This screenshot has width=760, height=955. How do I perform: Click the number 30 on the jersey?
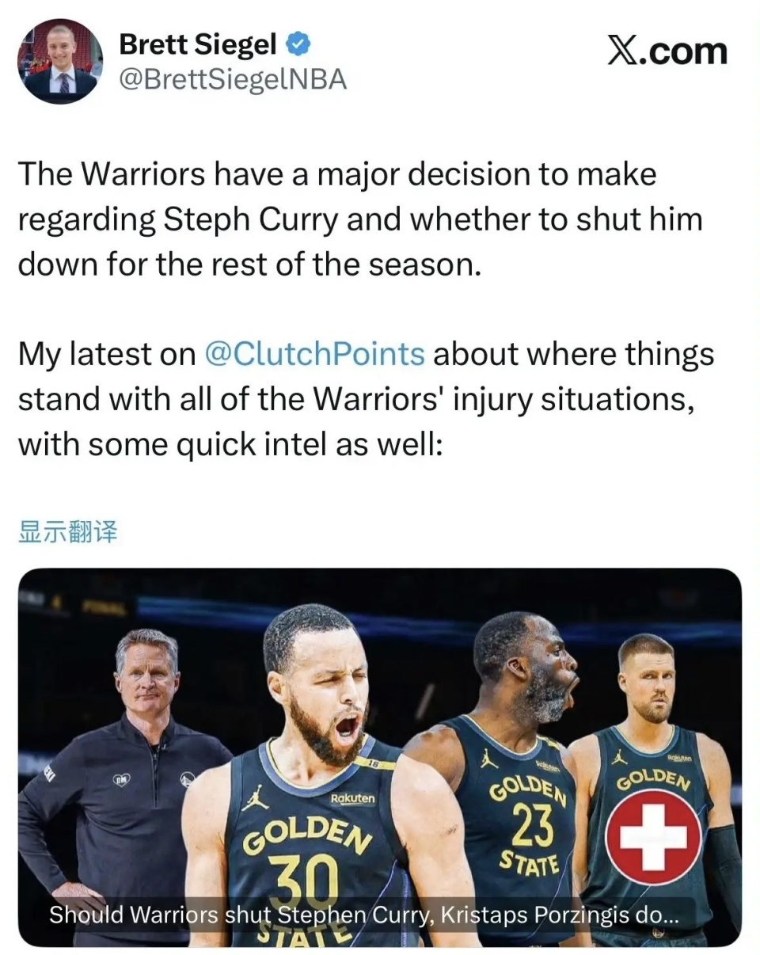pos(304,875)
